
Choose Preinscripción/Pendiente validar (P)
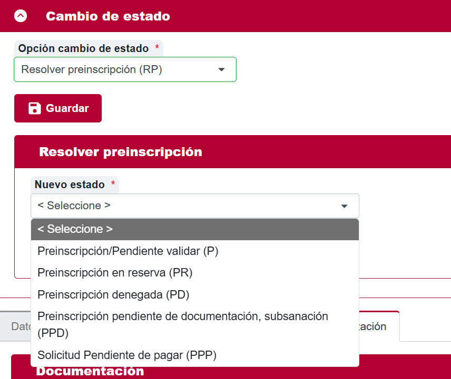pos(128,251)
